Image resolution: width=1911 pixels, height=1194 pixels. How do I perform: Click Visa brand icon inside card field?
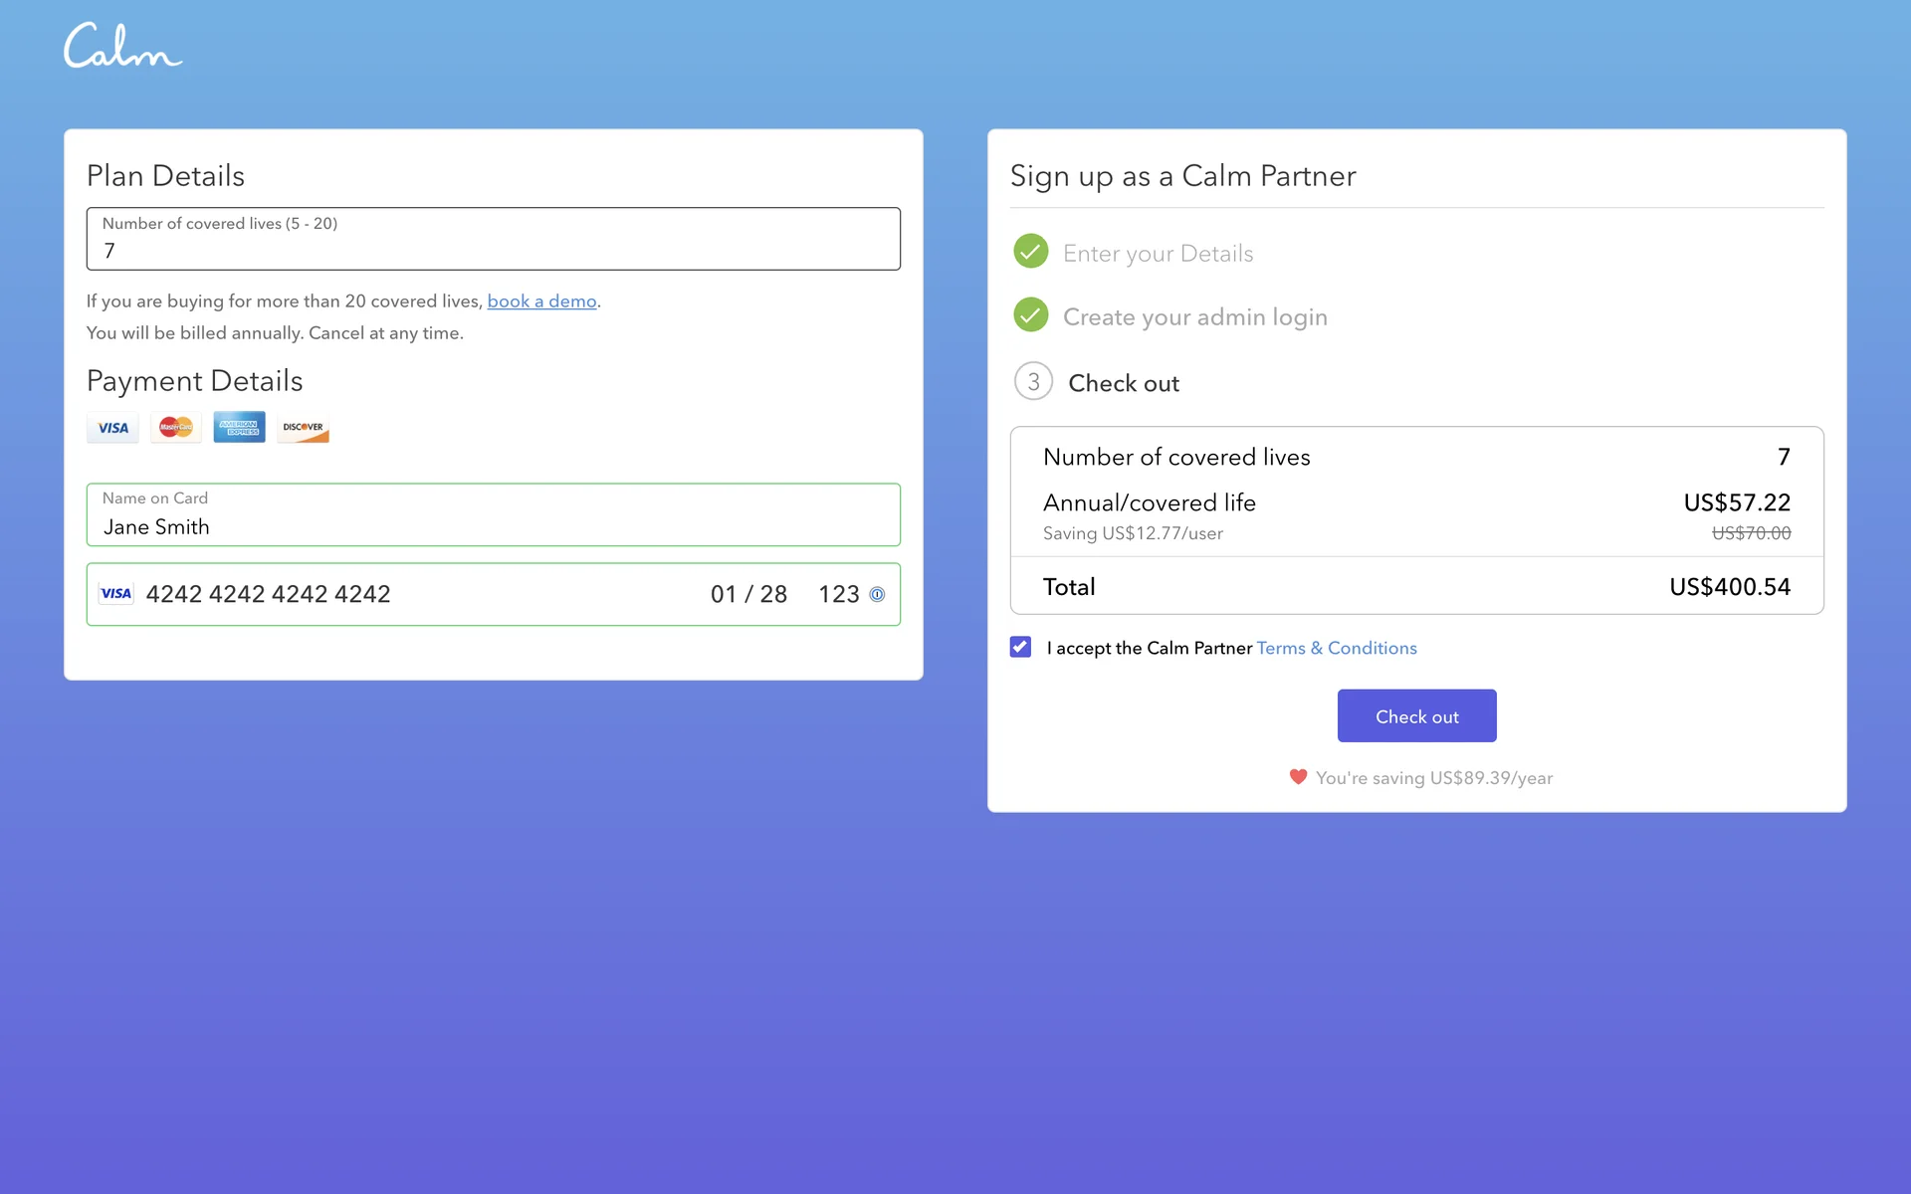coord(116,594)
